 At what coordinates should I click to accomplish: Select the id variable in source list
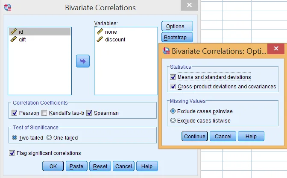tap(40, 32)
